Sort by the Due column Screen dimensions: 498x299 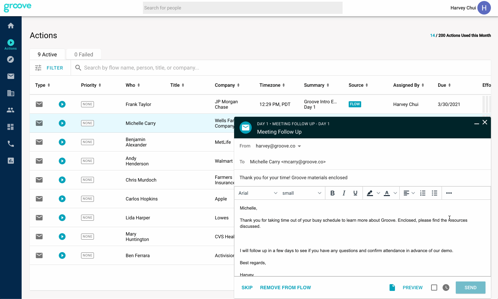coord(444,85)
